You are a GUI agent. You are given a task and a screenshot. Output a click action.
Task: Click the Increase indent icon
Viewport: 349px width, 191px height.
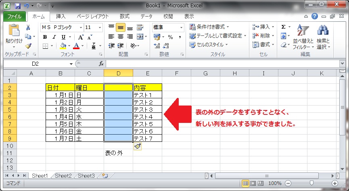click(x=120, y=46)
